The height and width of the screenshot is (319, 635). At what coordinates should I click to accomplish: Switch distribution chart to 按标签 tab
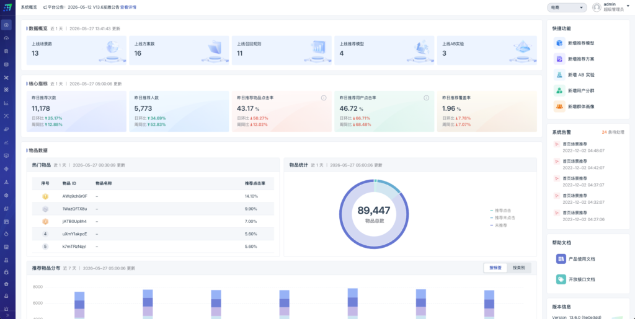(495, 268)
